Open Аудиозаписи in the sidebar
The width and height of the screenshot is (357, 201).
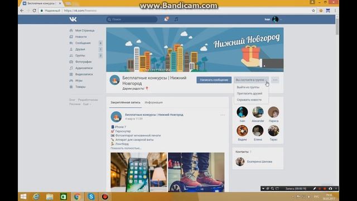84,68
